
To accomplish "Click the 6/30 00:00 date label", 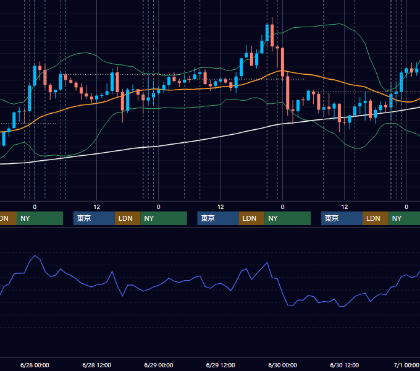I will pyautogui.click(x=283, y=365).
